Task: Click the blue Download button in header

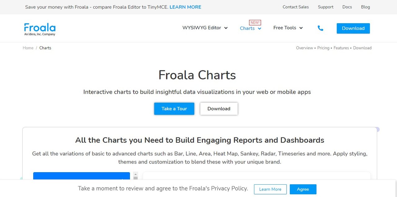Action: point(353,28)
